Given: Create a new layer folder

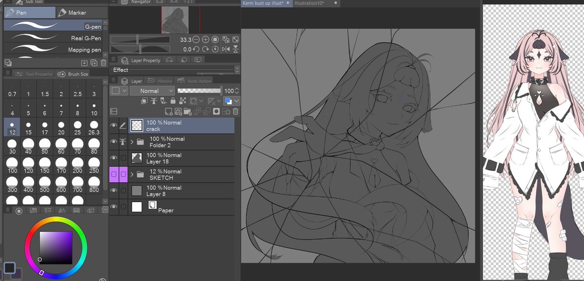Looking at the screenshot, I should [188, 111].
